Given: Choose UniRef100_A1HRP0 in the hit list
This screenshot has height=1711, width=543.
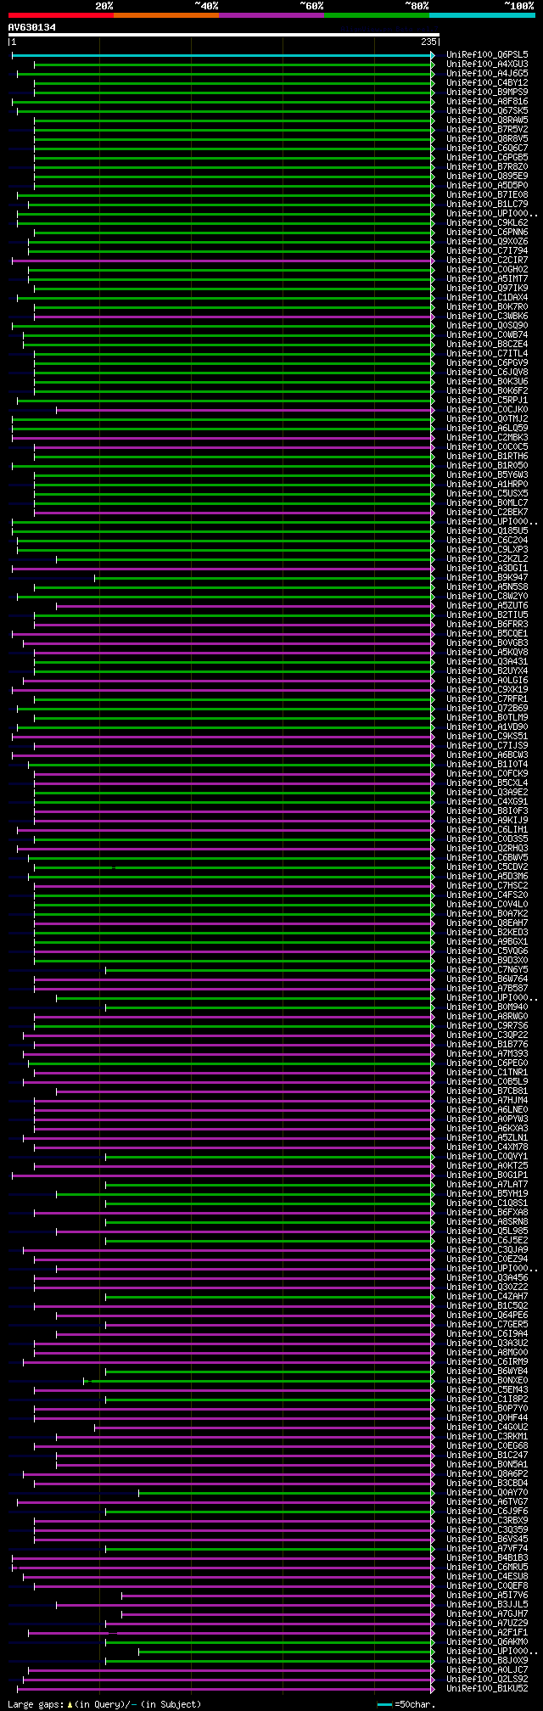Looking at the screenshot, I should (x=487, y=485).
